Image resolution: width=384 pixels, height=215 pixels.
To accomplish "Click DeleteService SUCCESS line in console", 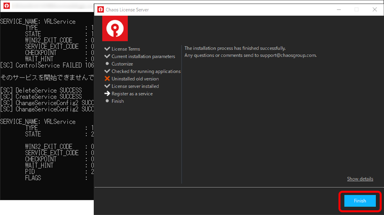I will (41, 90).
